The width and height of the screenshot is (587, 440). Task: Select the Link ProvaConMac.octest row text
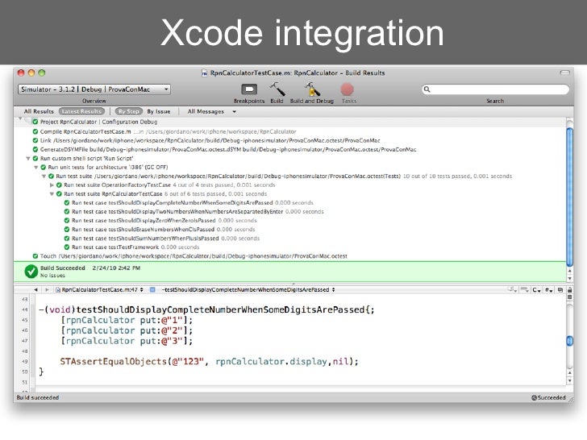tap(210, 141)
